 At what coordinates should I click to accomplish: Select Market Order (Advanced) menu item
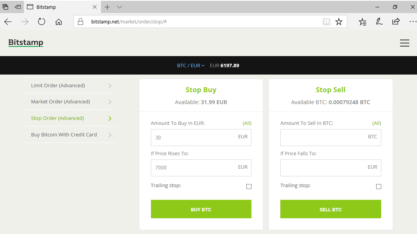click(x=70, y=101)
